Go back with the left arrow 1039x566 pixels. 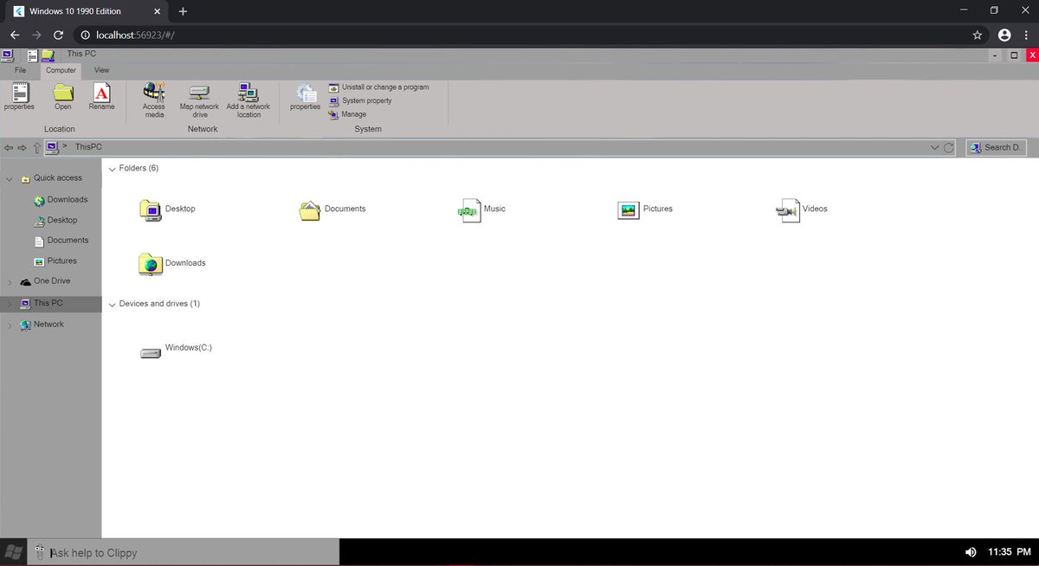[9, 148]
